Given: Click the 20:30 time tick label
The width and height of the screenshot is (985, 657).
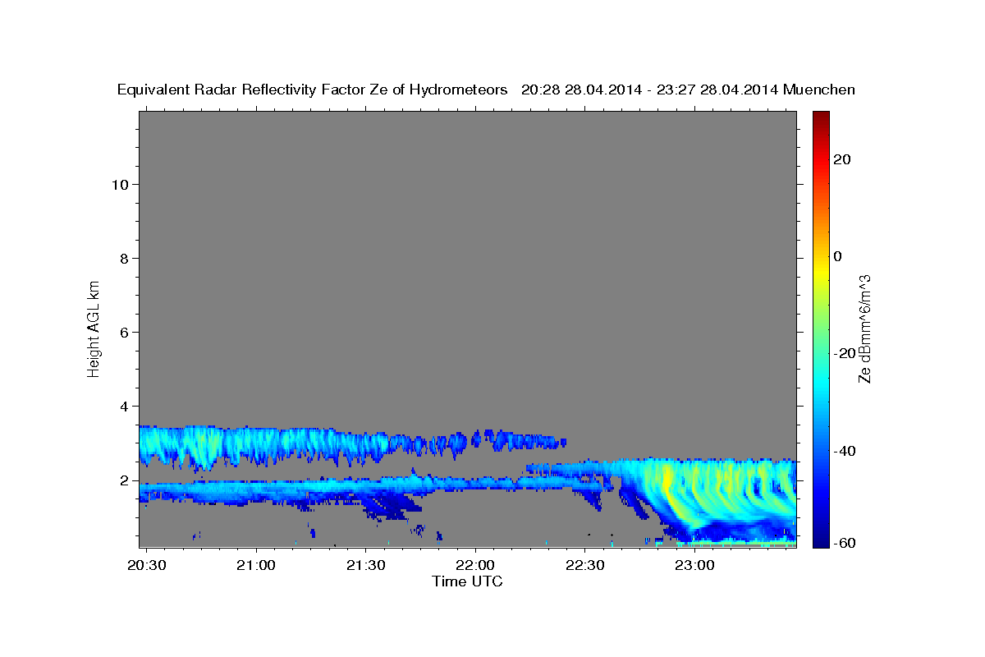Looking at the screenshot, I should point(147,565).
